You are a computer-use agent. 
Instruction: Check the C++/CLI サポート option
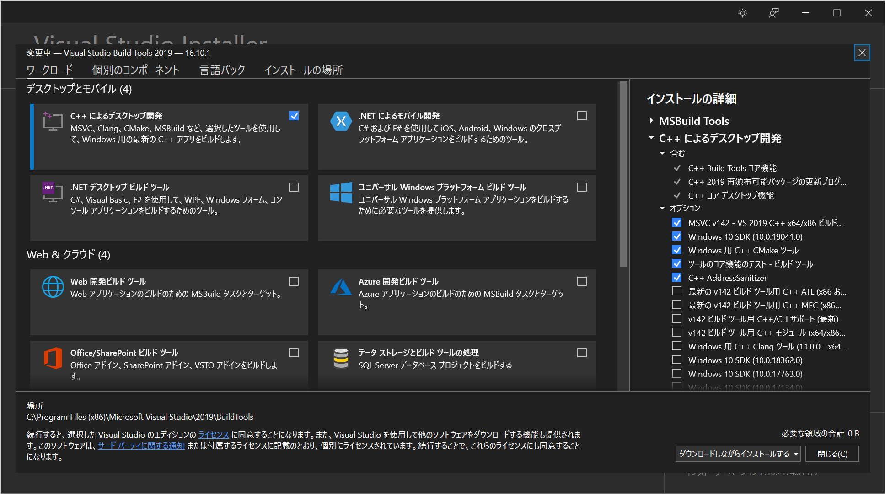pos(677,318)
